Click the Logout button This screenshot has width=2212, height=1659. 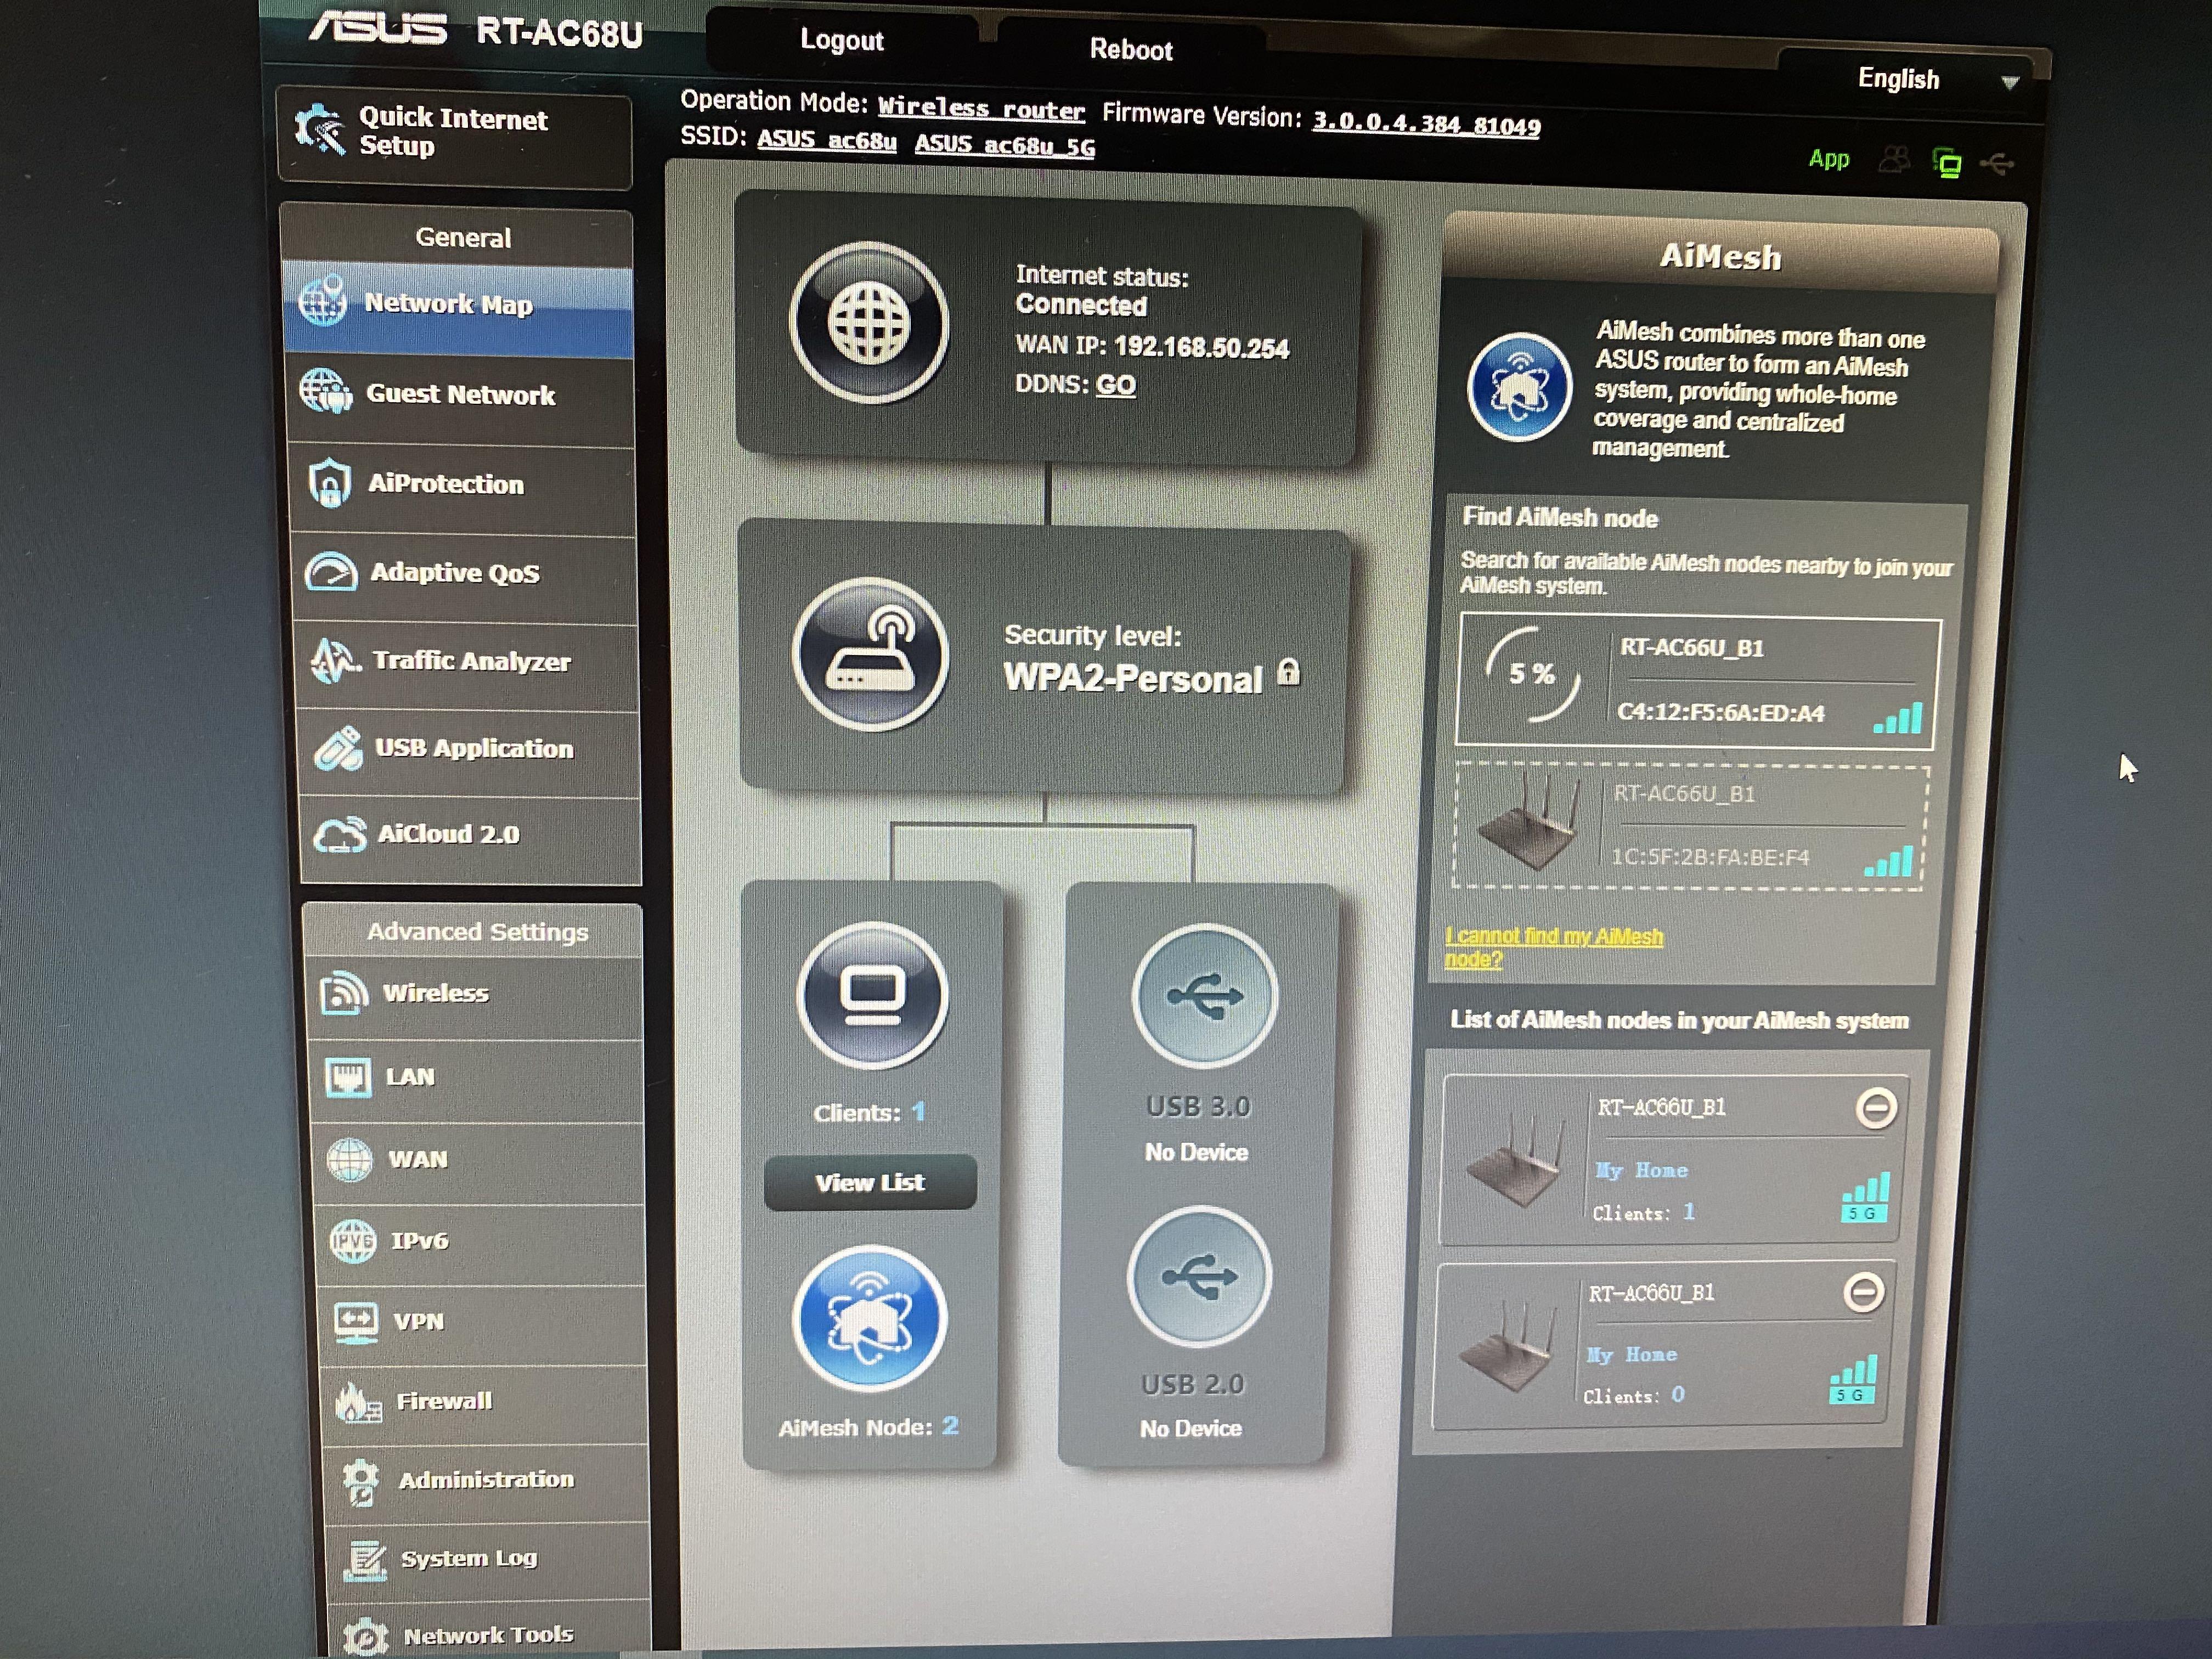click(841, 41)
